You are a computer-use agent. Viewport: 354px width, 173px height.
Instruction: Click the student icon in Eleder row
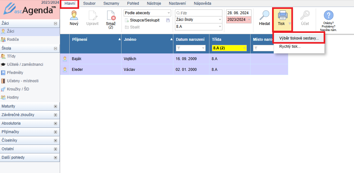click(x=65, y=70)
